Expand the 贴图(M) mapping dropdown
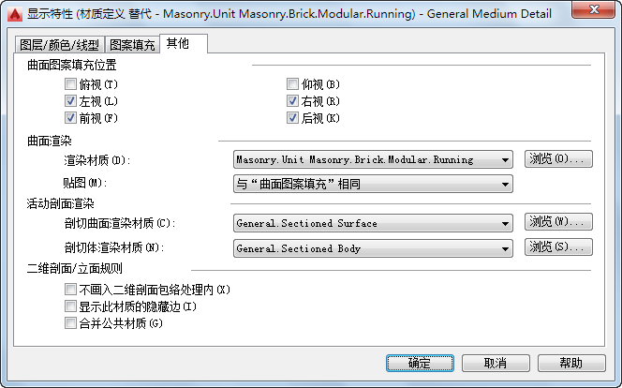Image resolution: width=622 pixels, height=388 pixels. [x=373, y=184]
